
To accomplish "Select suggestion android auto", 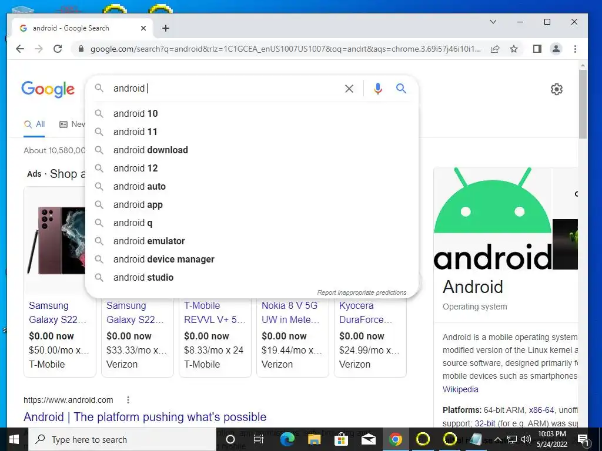I will (x=252, y=186).
